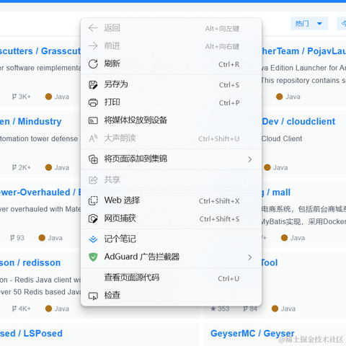The width and height of the screenshot is (346, 346).
Task: Click the 'Cloud Client' description text
Action: pyautogui.click(x=282, y=138)
